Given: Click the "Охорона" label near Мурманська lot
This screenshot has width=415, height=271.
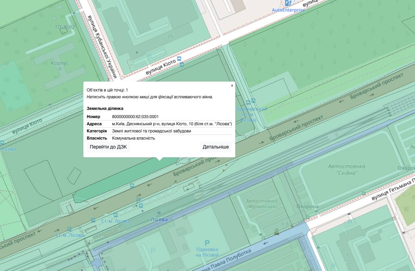Looking at the screenshot, I should pos(307,206).
